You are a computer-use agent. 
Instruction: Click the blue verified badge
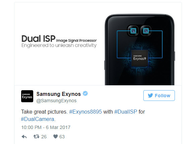pyautogui.click(x=85, y=94)
